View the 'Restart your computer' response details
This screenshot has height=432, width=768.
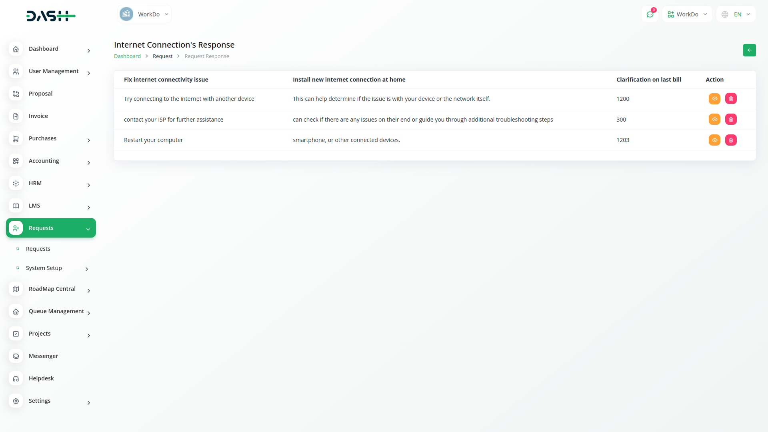tap(714, 140)
